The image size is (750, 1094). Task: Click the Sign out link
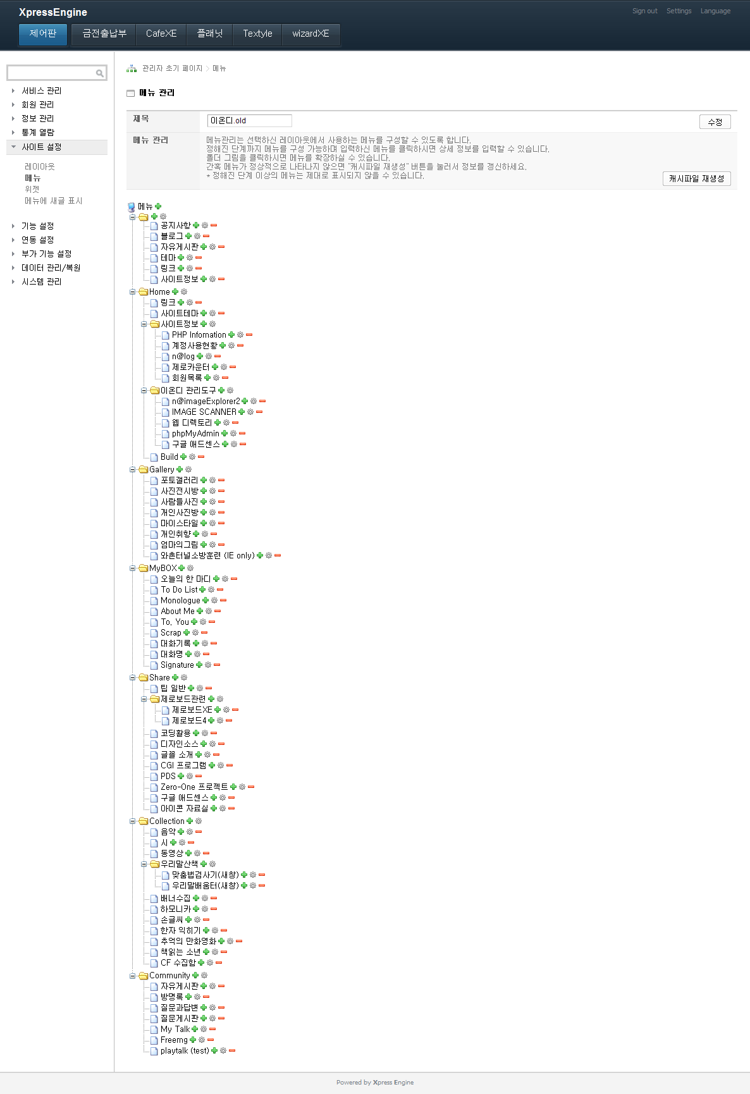(644, 11)
